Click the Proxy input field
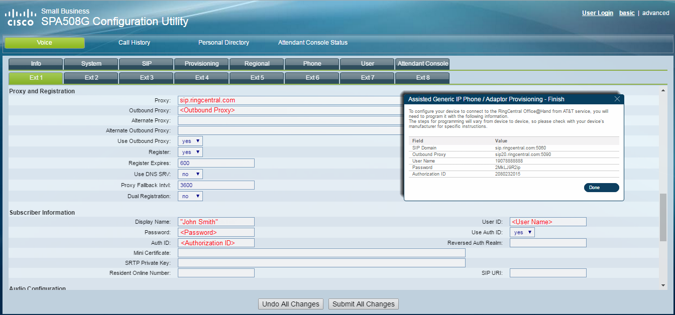Image resolution: width=675 pixels, height=315 pixels. (x=291, y=100)
